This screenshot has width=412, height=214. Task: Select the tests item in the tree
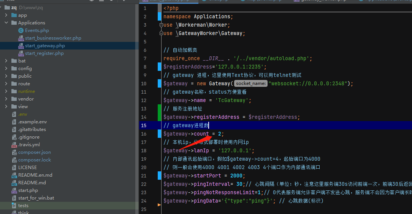23,206
